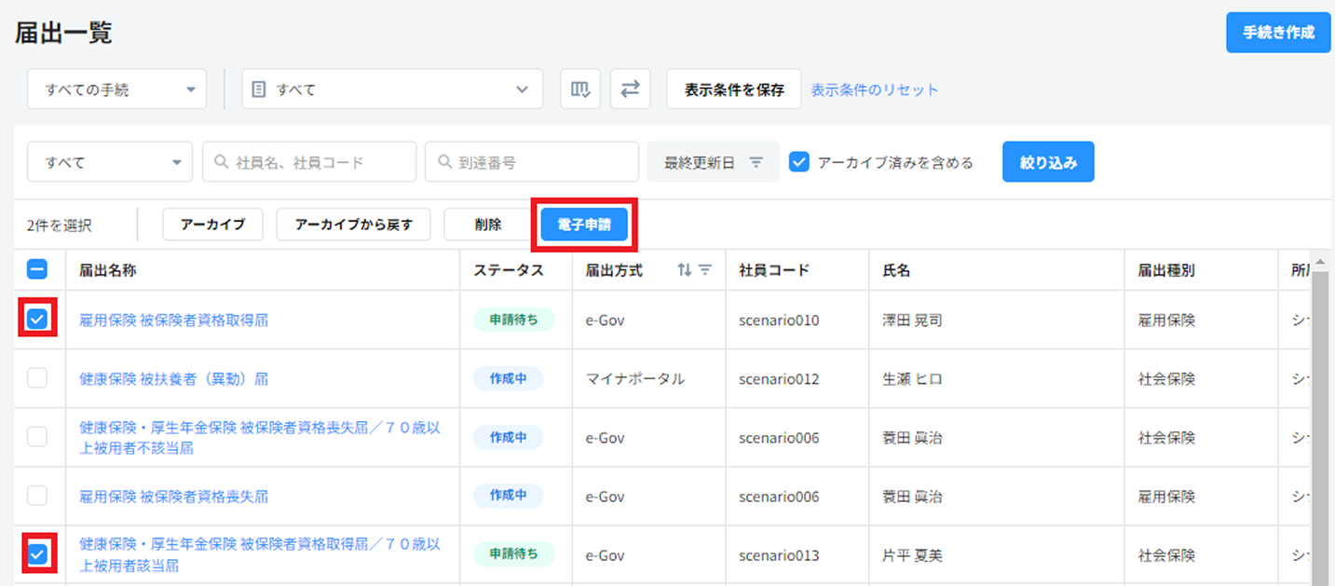The height and width of the screenshot is (586, 1335).
Task: Open the 雇用保険 被保険者資格喪失届 link
Action: tap(174, 497)
